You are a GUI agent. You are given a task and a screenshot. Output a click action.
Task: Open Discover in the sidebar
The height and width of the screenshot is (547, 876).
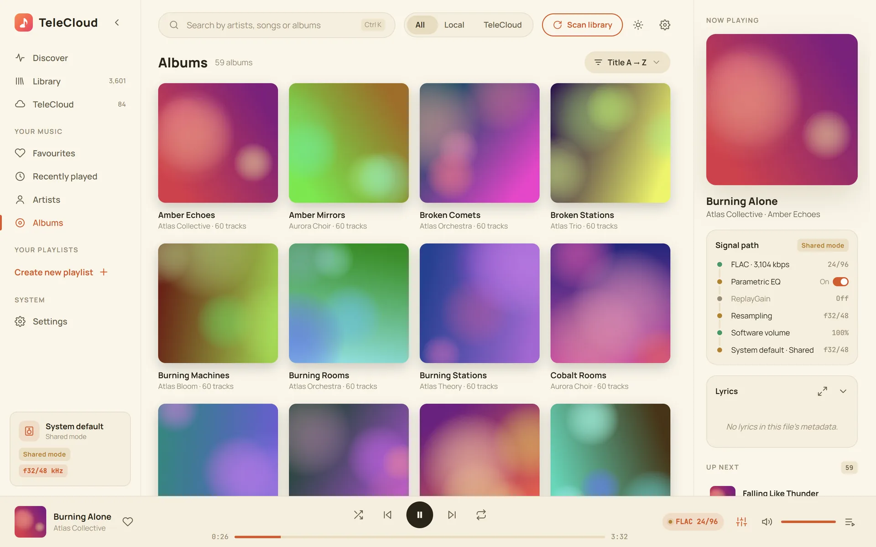coord(70,58)
